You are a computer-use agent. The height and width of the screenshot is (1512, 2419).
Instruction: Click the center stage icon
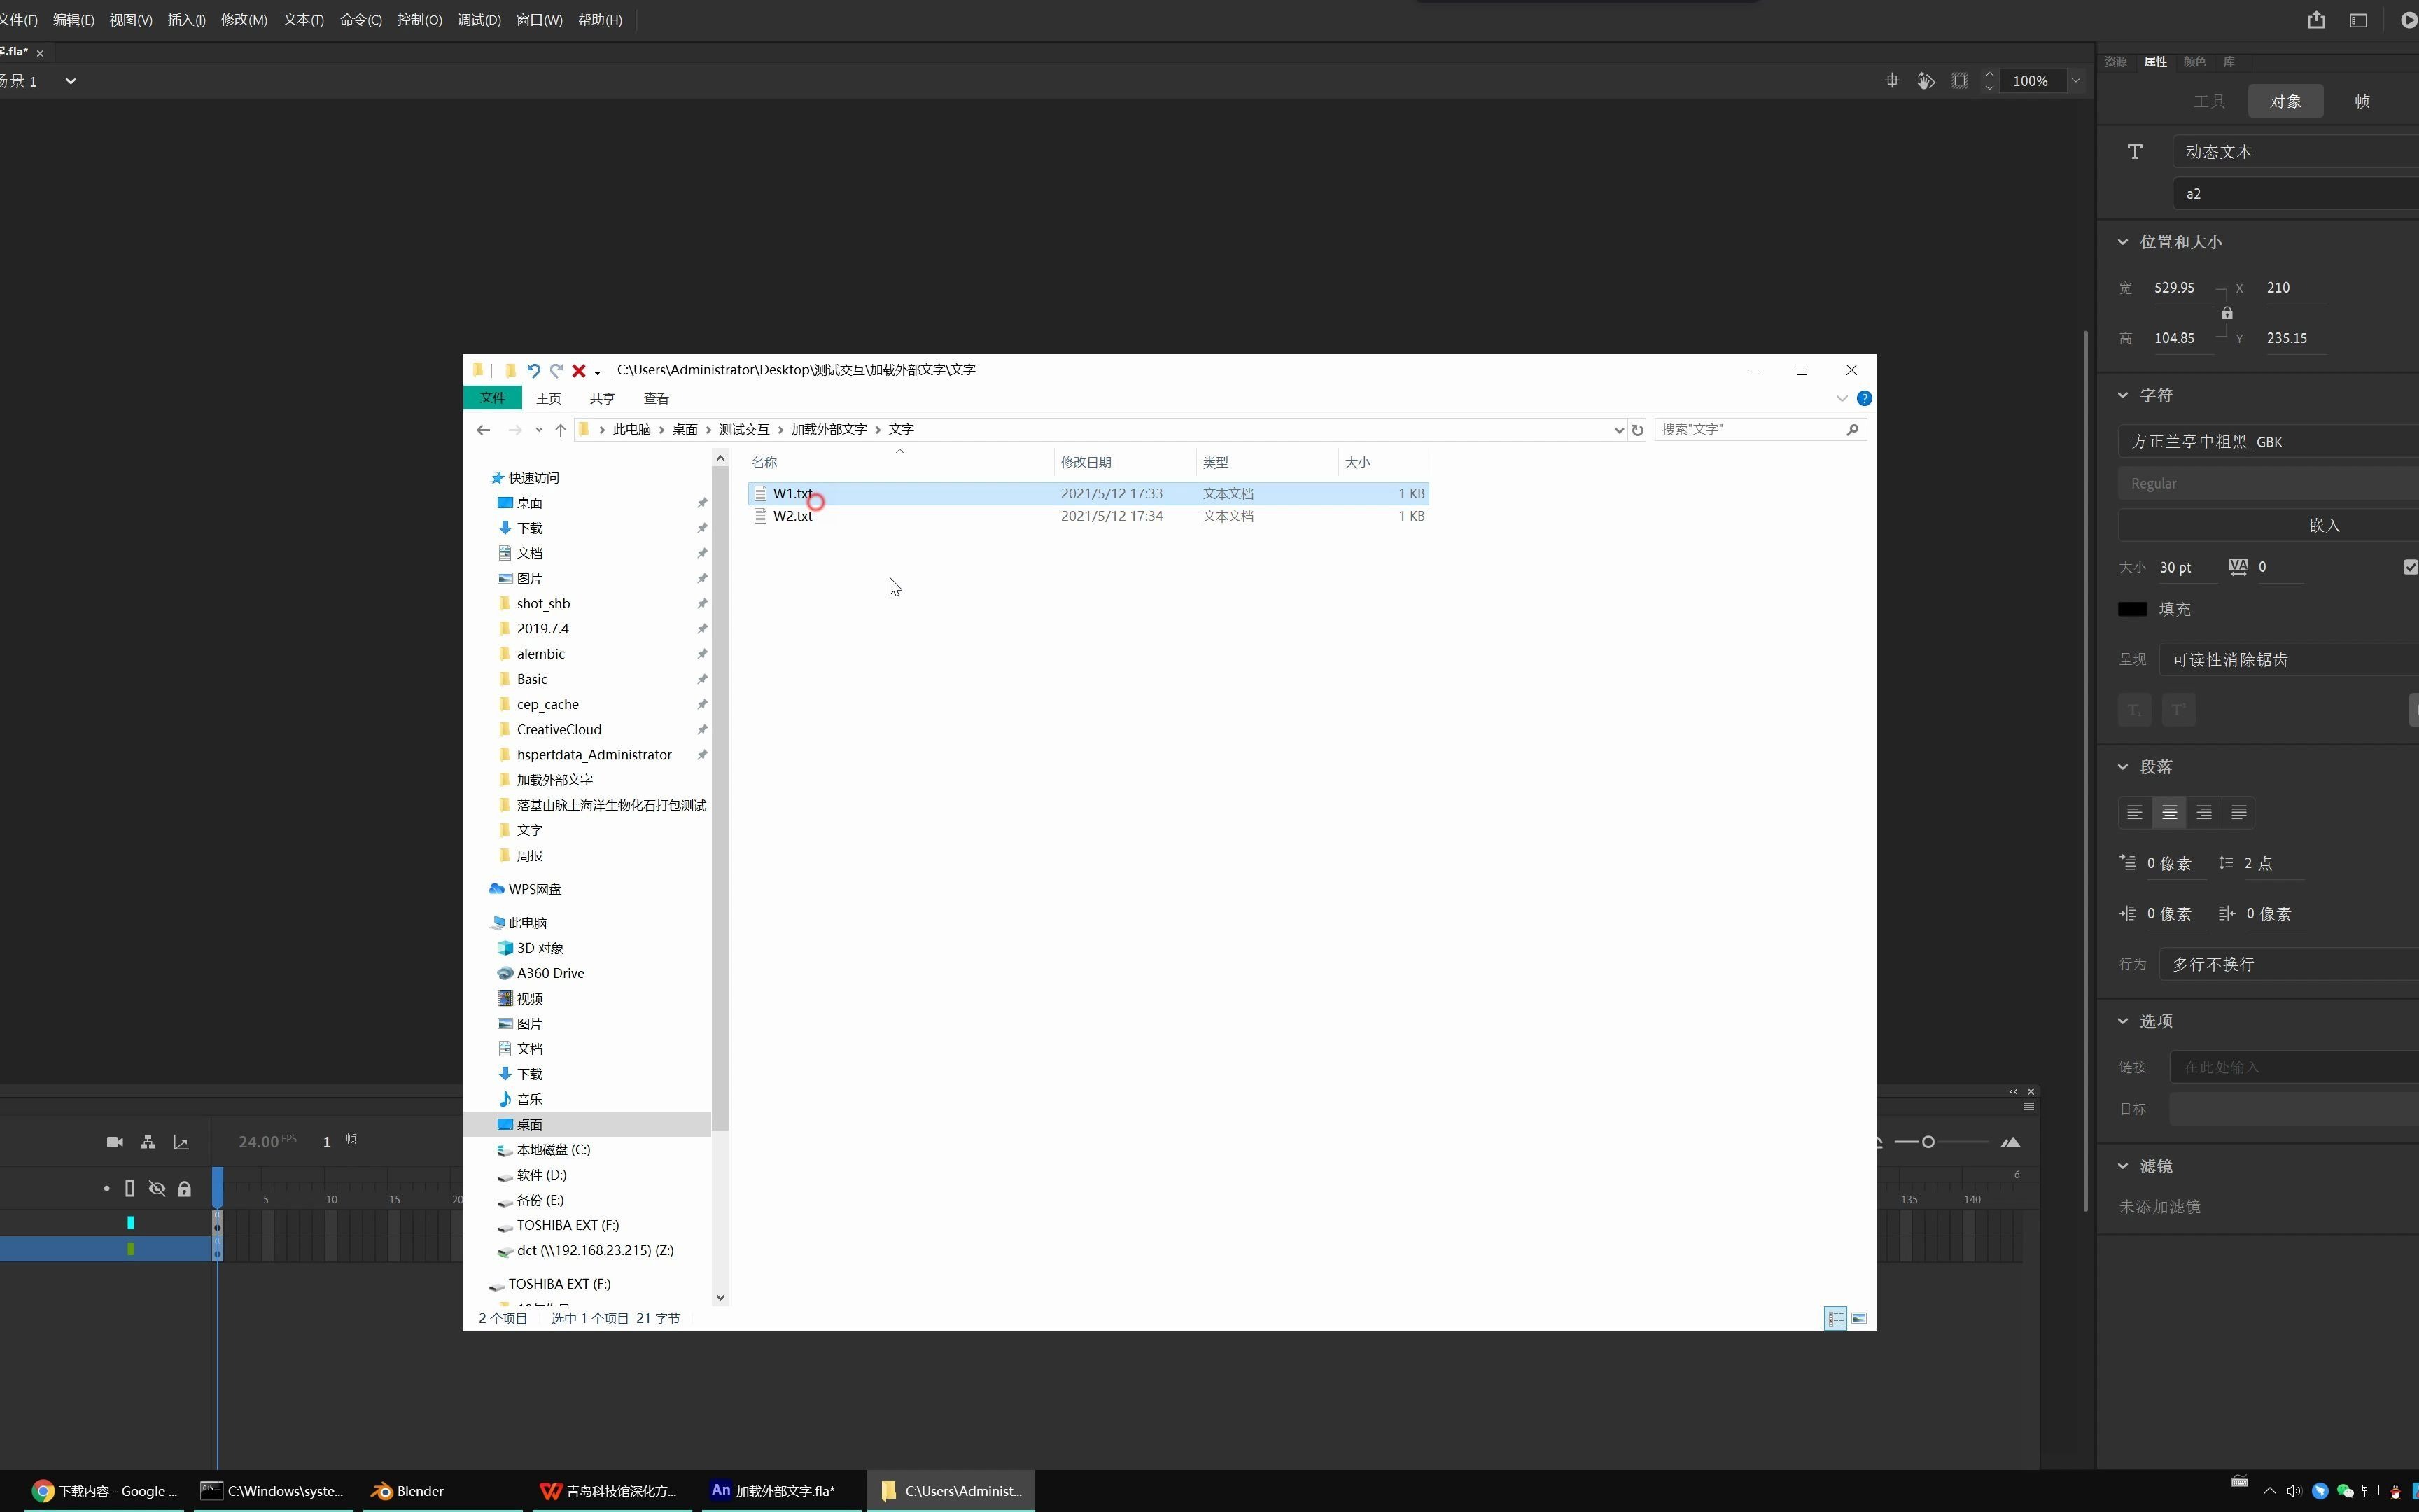coord(1891,81)
